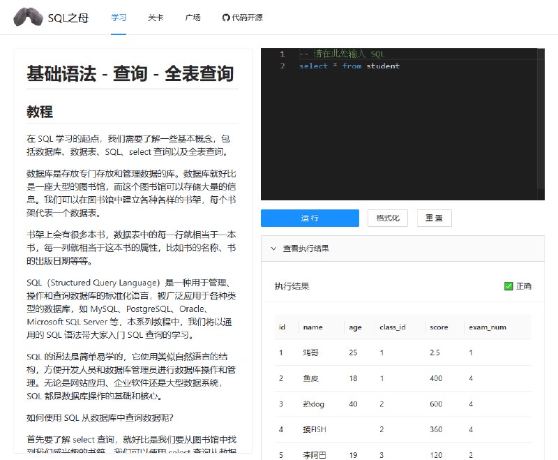This screenshot has height=460, width=558.
Task: Switch to the 学习 tab
Action: [119, 18]
